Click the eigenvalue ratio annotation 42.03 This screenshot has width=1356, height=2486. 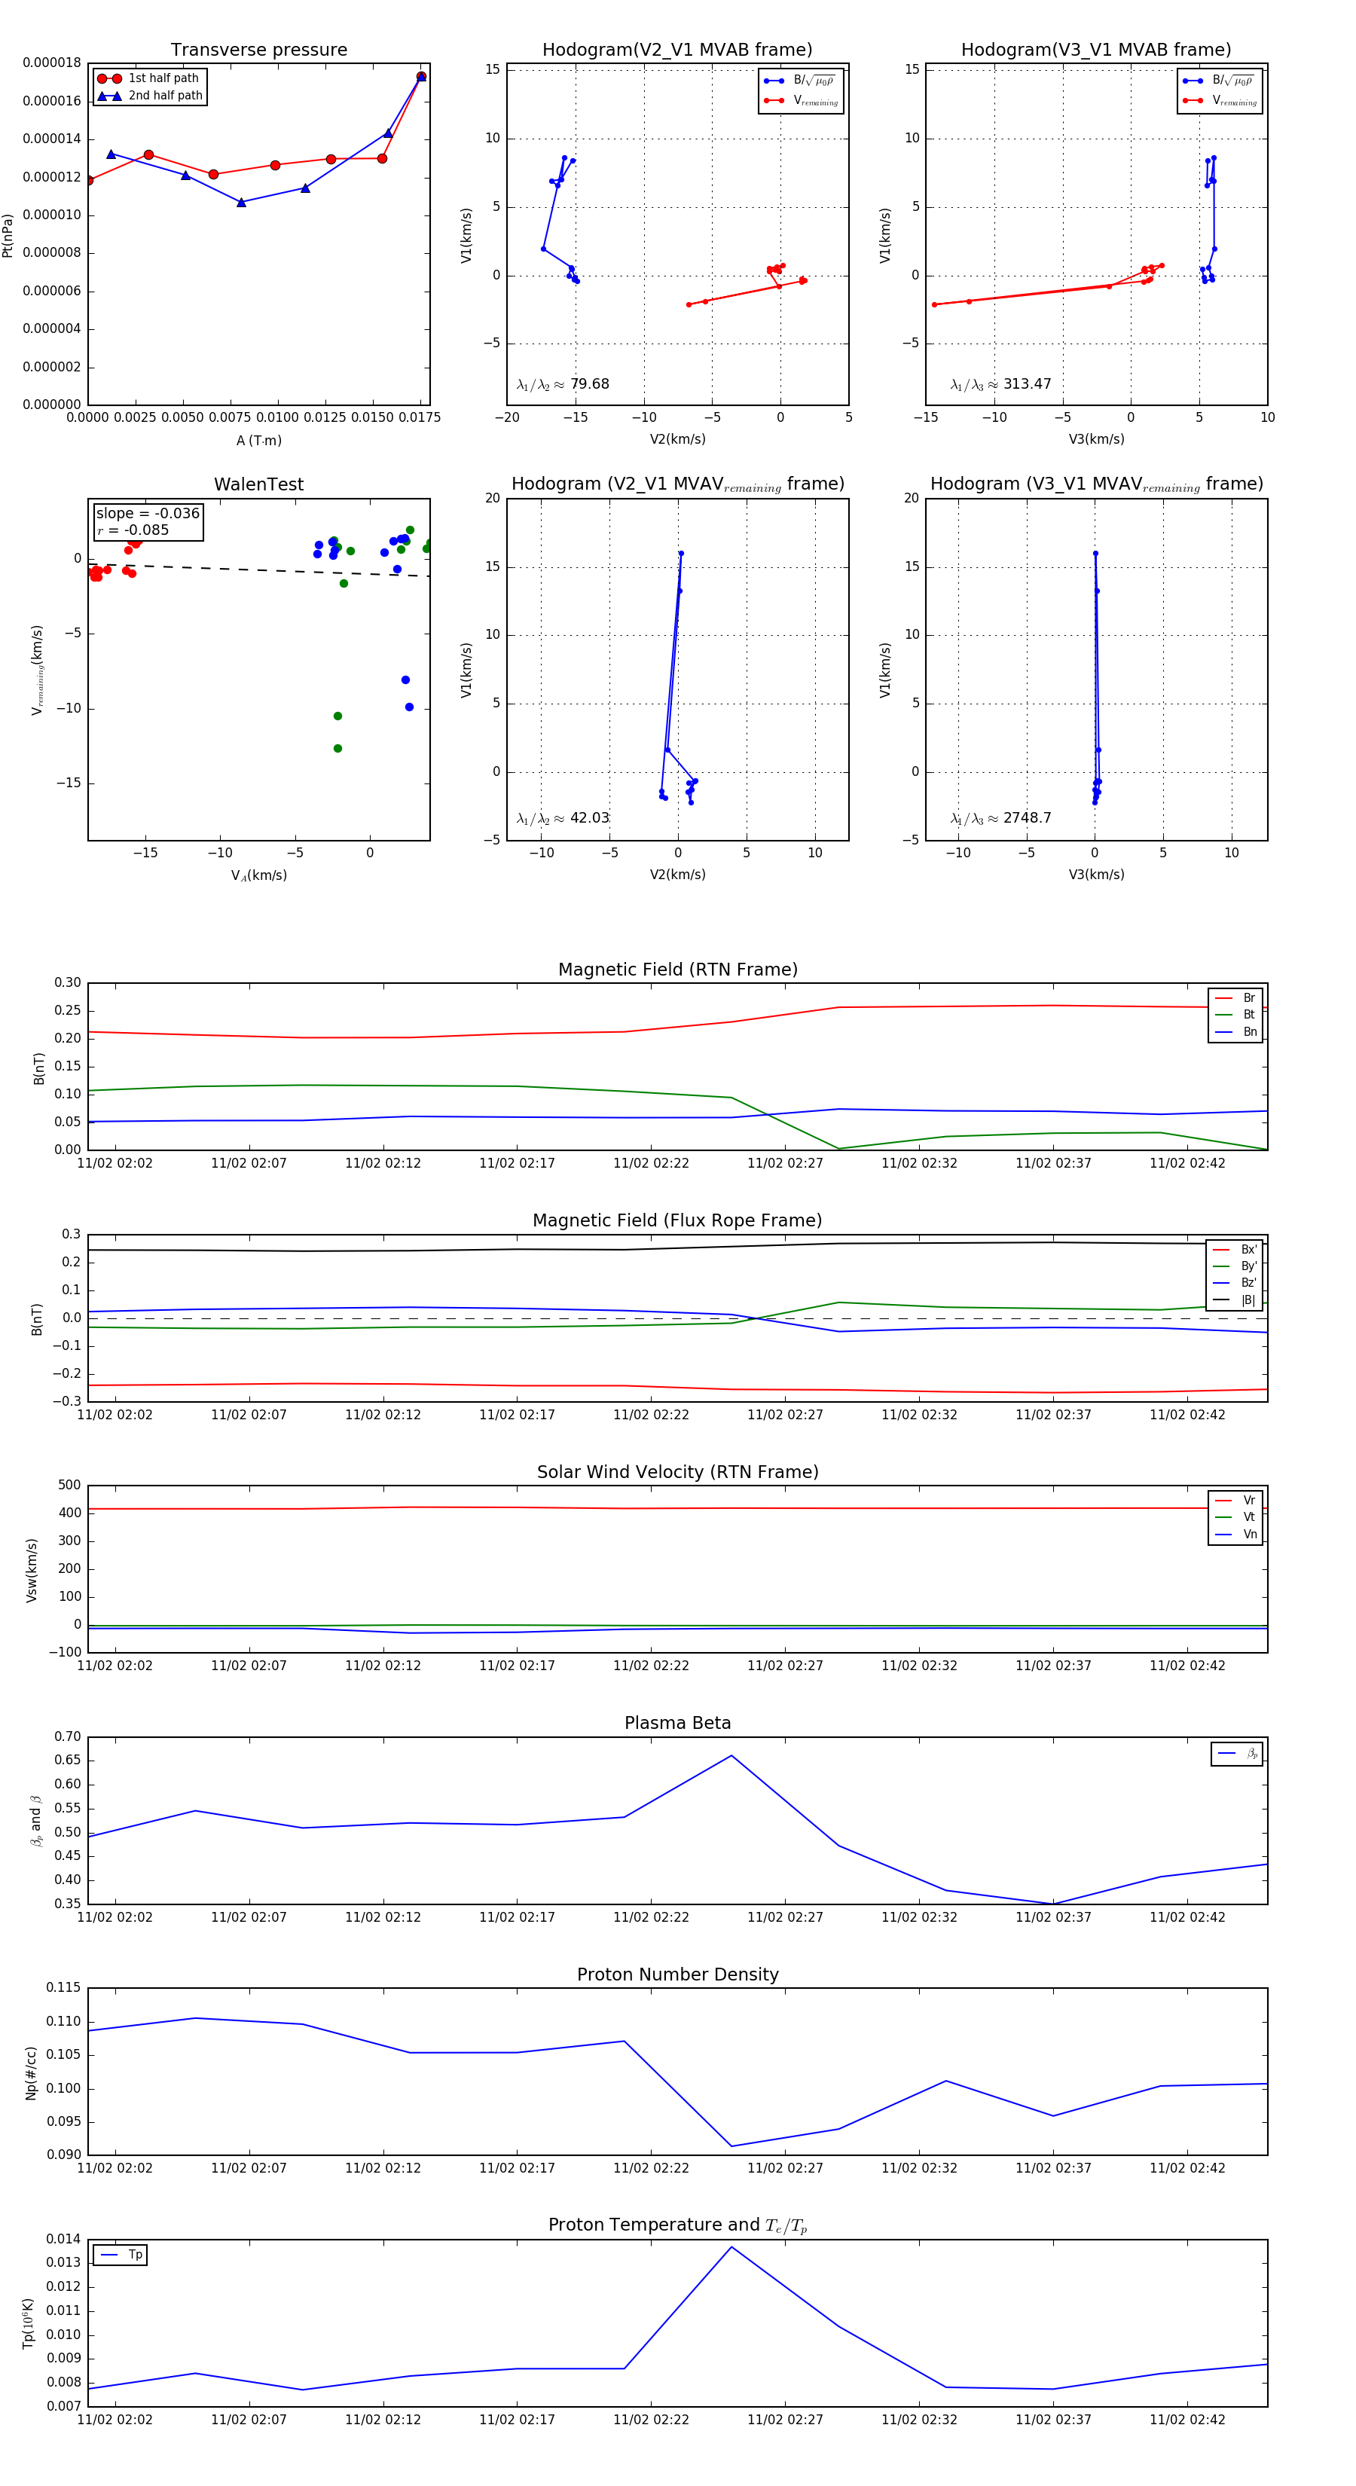(563, 818)
